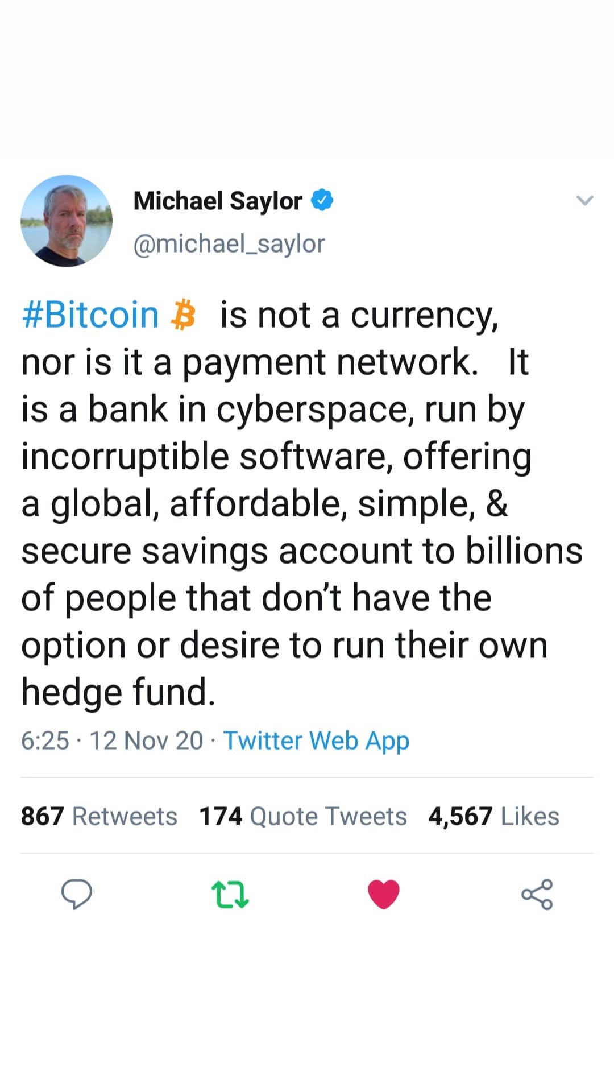Open the share icon
The height and width of the screenshot is (1092, 614).
tap(537, 894)
